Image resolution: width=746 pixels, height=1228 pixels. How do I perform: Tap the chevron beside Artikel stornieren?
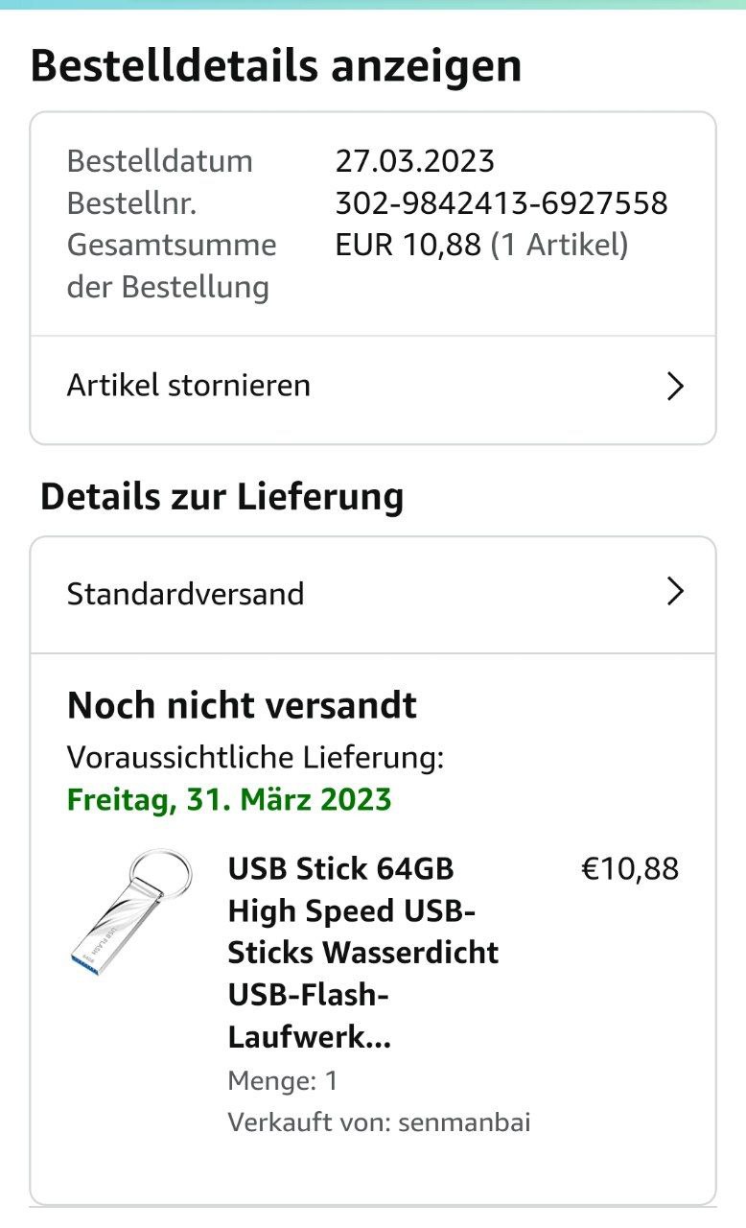(676, 387)
